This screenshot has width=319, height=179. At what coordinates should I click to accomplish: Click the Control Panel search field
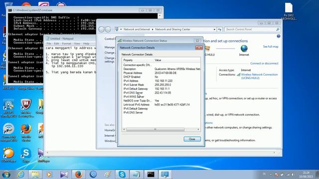click(250, 29)
